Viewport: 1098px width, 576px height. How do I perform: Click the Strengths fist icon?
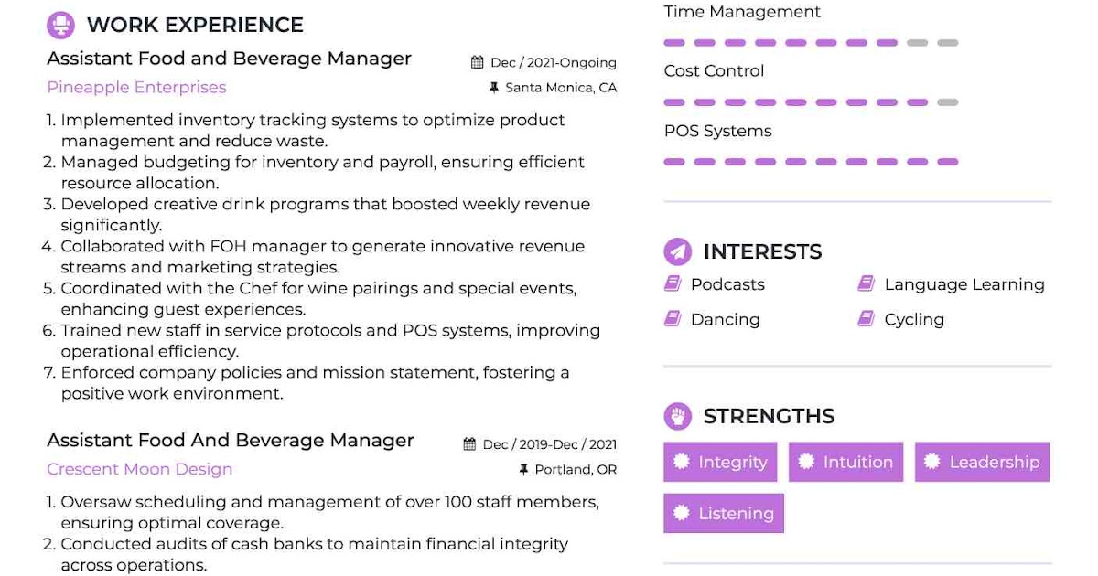[x=677, y=416]
